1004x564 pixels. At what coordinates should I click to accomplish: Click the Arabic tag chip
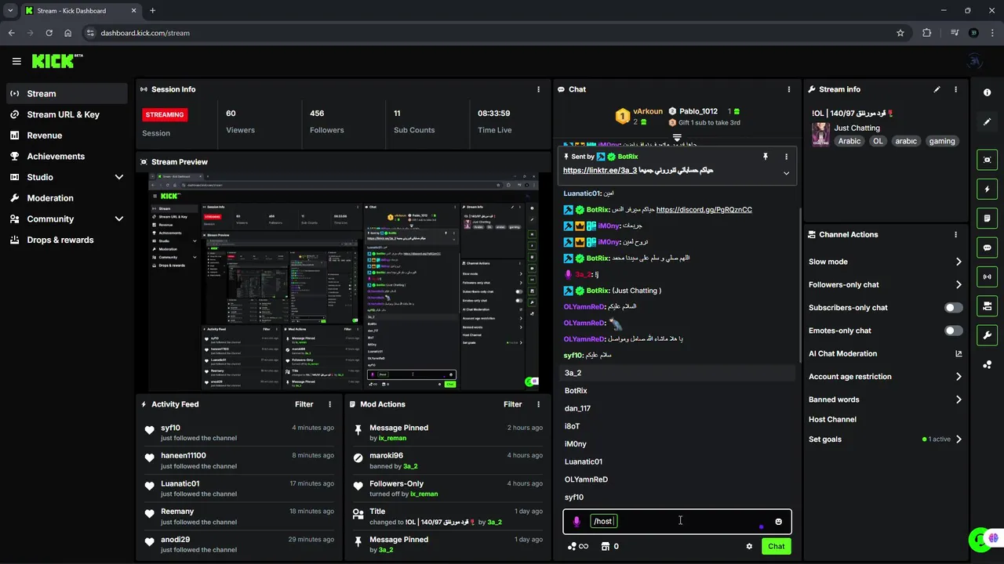tap(849, 141)
